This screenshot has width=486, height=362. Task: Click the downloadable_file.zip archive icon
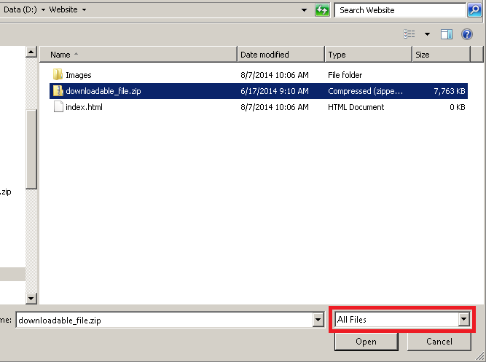coord(58,91)
